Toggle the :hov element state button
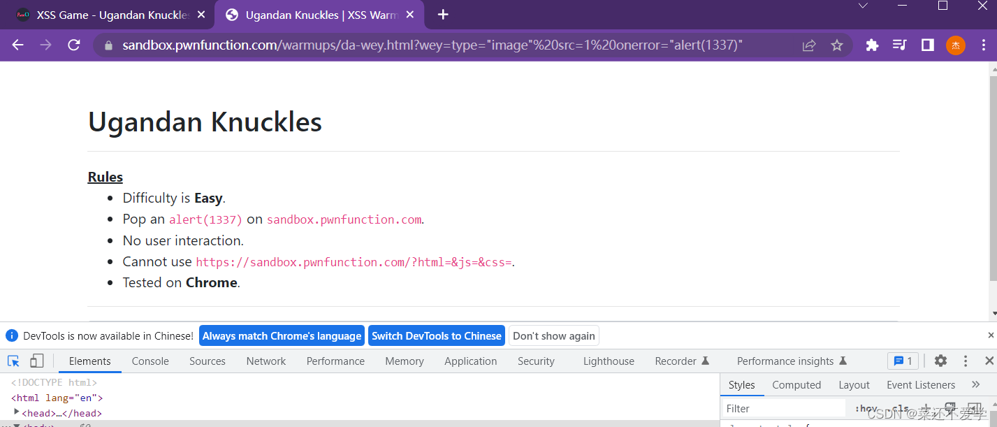Viewport: 997px width, 427px height. 866,409
